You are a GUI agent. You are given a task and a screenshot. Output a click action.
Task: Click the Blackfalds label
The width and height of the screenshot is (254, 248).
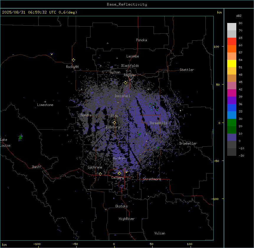pos(130,66)
